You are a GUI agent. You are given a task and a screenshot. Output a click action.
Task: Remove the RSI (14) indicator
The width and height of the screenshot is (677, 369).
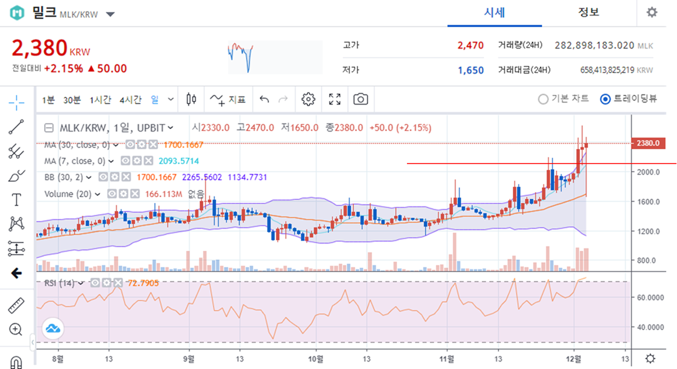(118, 283)
